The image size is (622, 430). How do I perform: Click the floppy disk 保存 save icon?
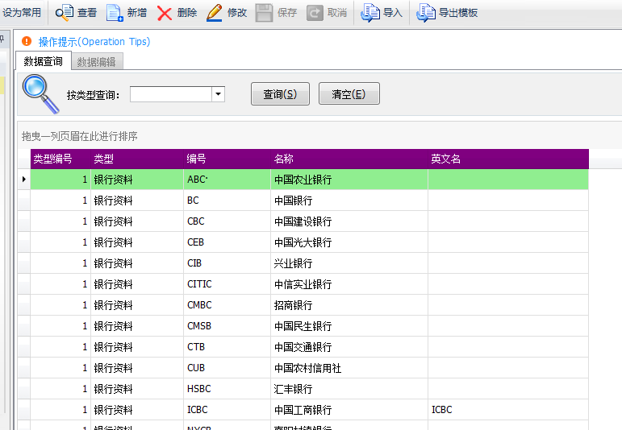[x=264, y=13]
